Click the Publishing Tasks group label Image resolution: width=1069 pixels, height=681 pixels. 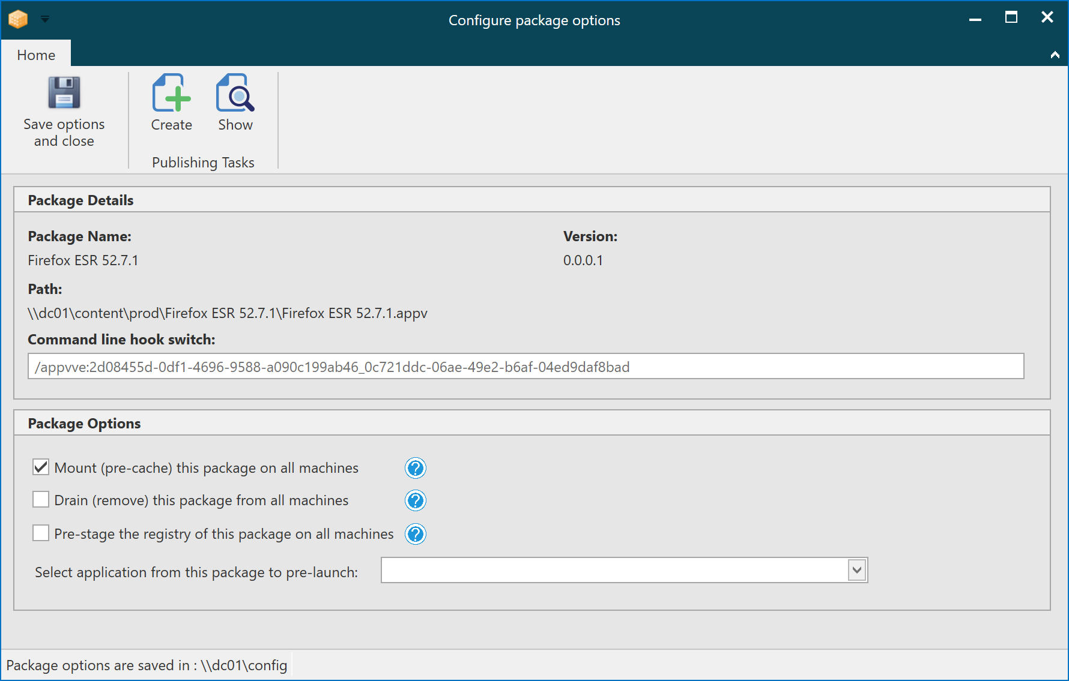click(203, 163)
